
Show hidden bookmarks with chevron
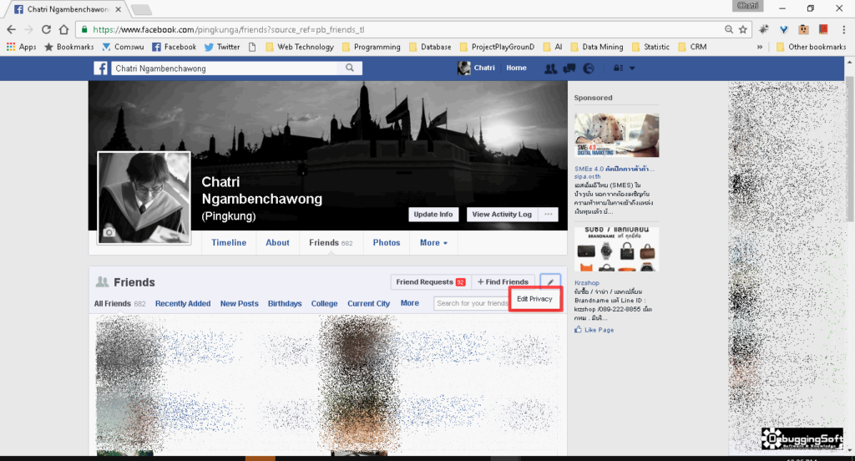pyautogui.click(x=759, y=47)
